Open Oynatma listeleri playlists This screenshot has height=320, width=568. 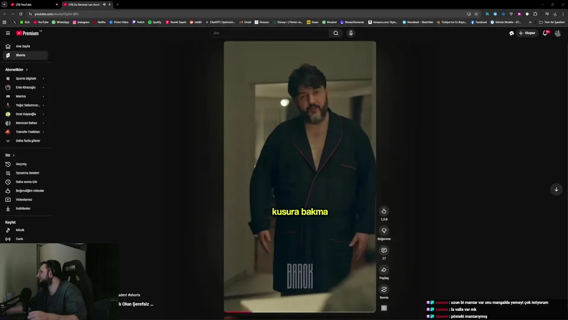coord(25,173)
